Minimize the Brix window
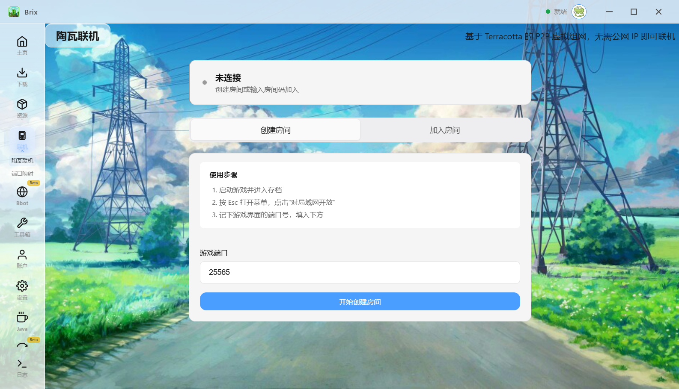The width and height of the screenshot is (679, 389). click(x=609, y=12)
